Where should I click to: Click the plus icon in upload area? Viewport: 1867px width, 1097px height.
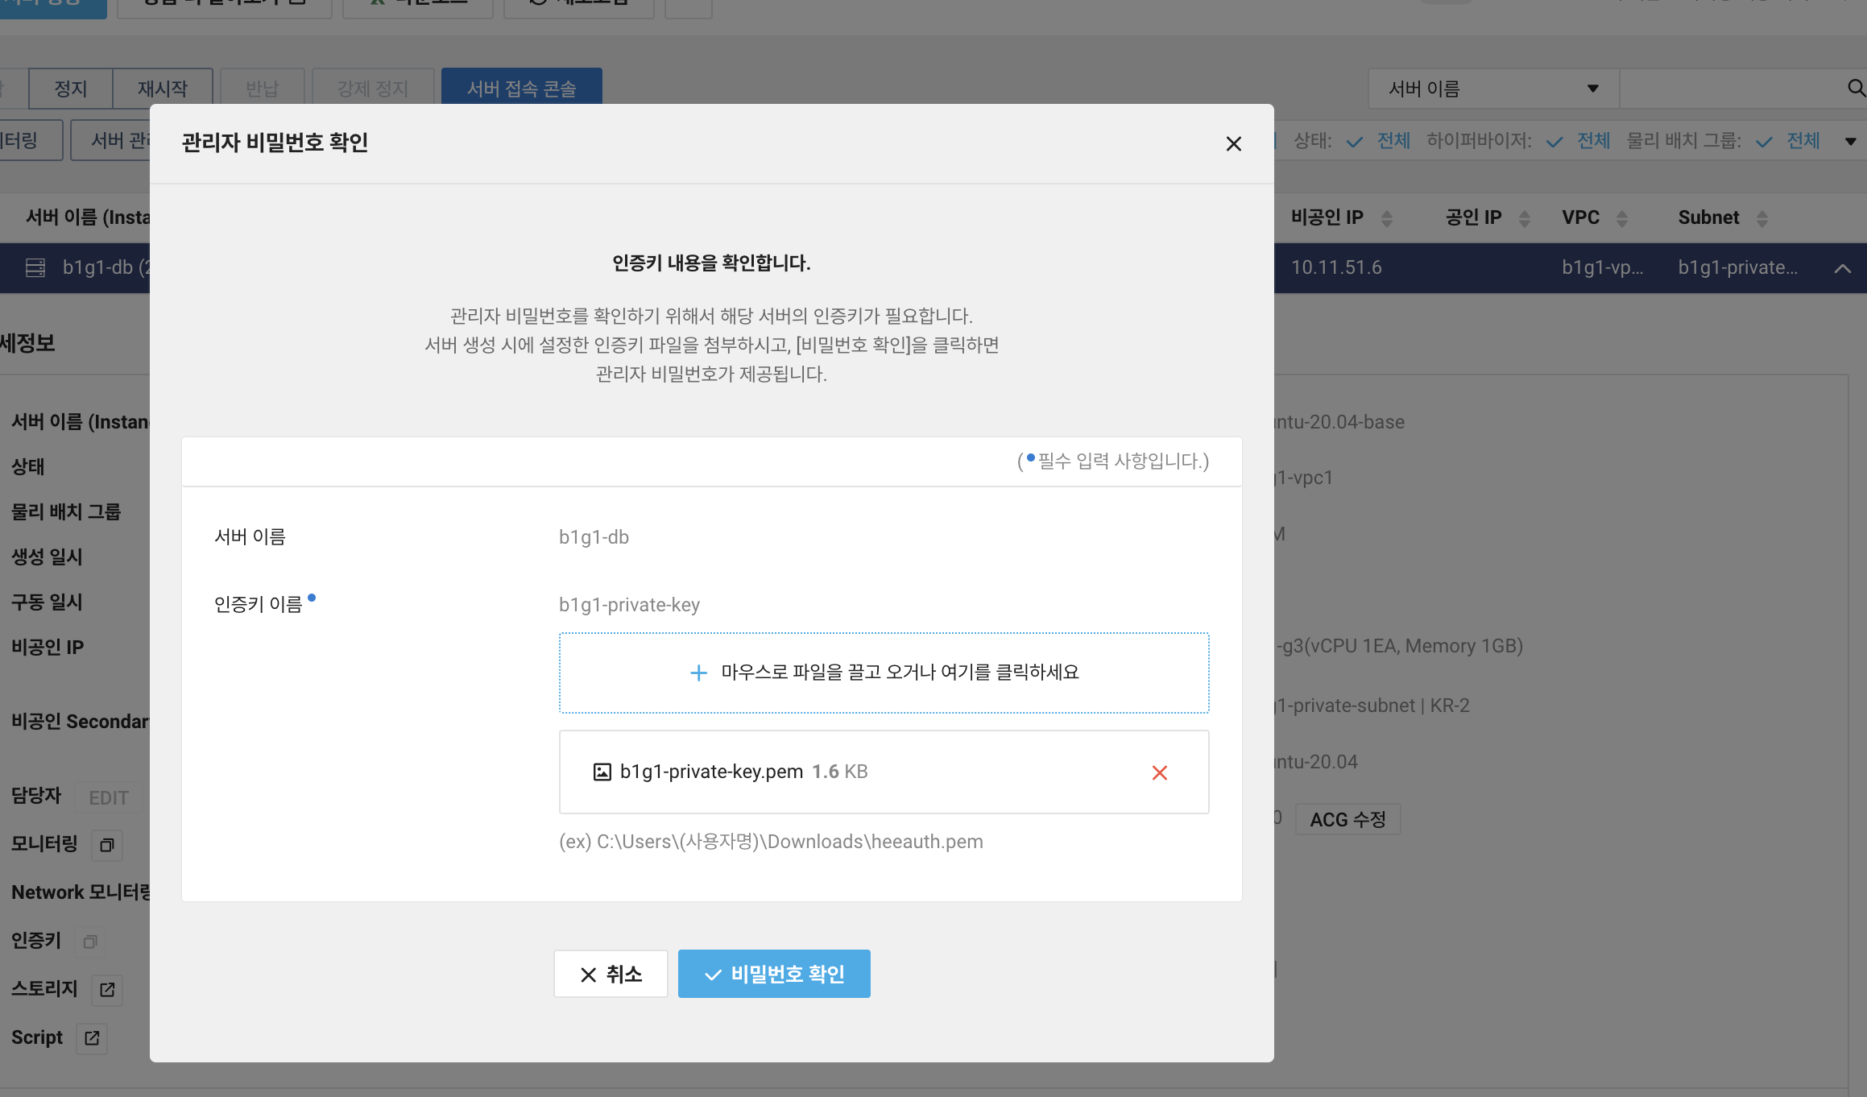[x=698, y=673]
